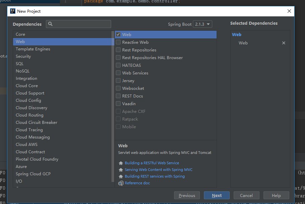Click the Mobile disabled checkbox

118,127
